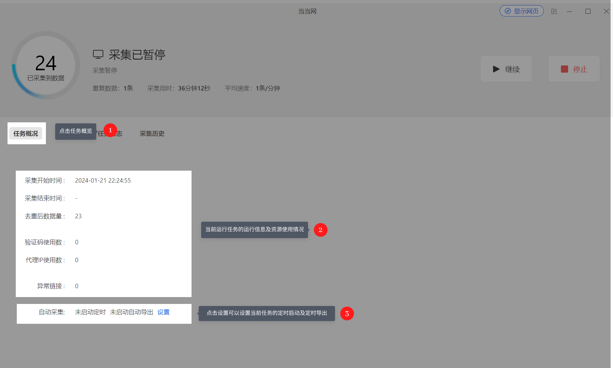Viewport: 613px width, 368px height.
Task: Click the compass icon in 显示网页
Action: pyautogui.click(x=508, y=11)
